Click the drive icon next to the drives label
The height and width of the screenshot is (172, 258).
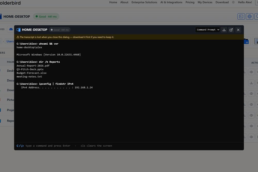tap(11, 29)
